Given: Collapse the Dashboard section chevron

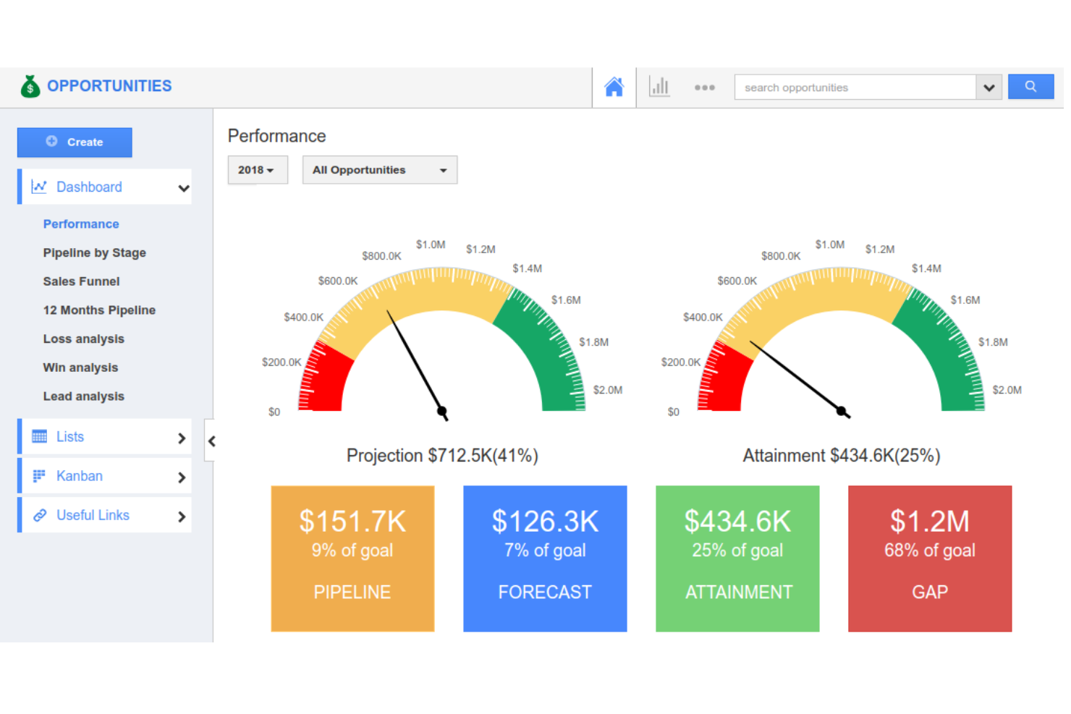Looking at the screenshot, I should [x=183, y=187].
